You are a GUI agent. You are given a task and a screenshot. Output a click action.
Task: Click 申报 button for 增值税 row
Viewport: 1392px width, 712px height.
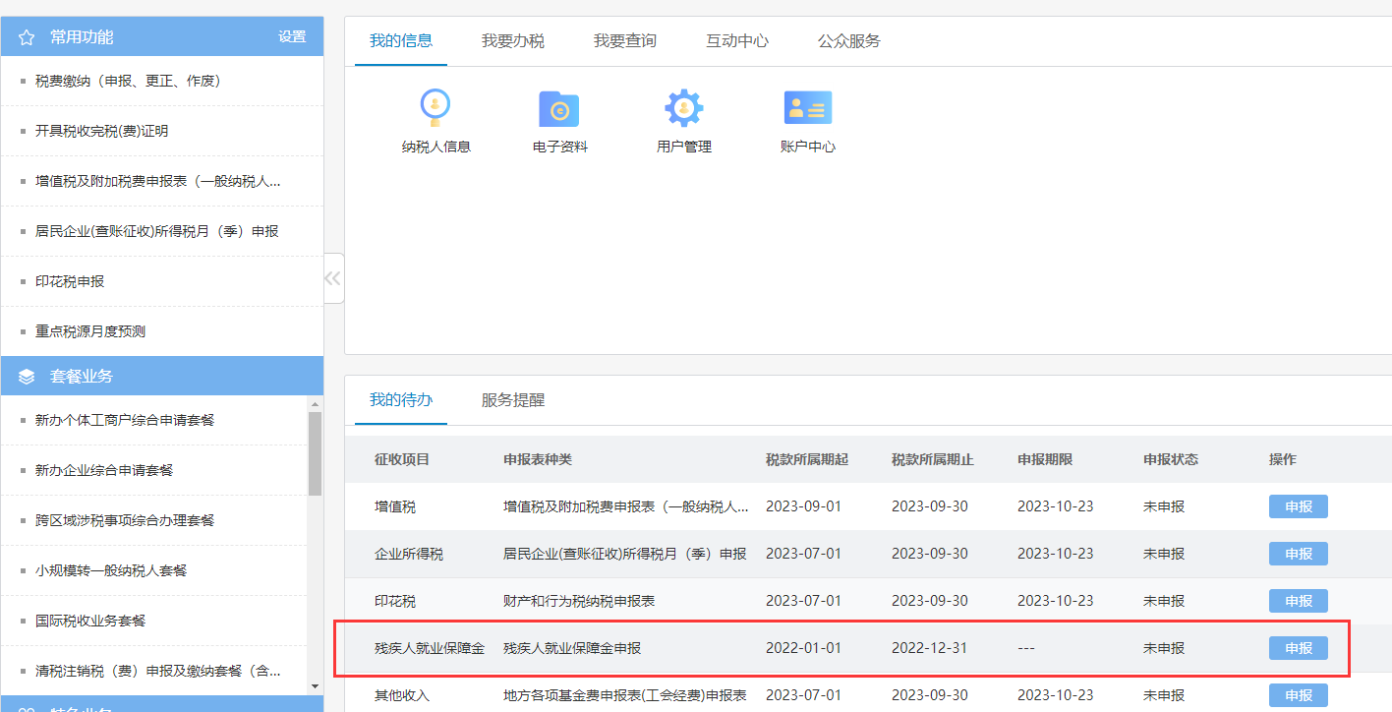1298,506
